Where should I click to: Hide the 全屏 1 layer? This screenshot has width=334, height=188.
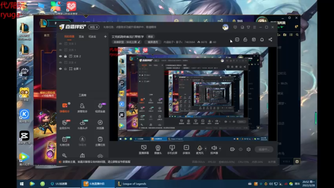[x=61, y=69]
